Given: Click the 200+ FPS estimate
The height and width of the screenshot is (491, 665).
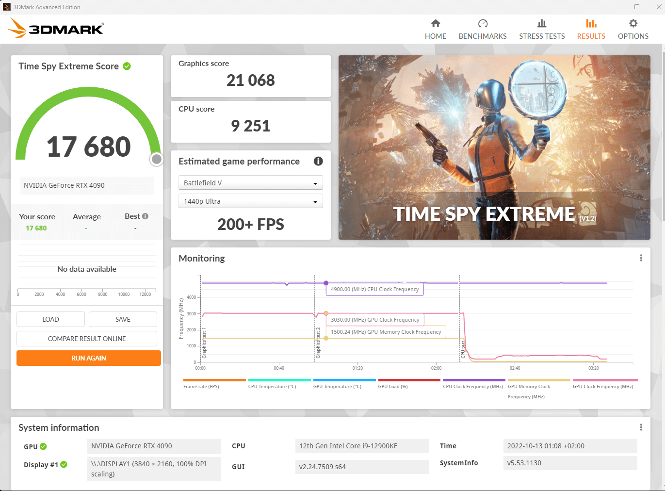Looking at the screenshot, I should 251,225.
